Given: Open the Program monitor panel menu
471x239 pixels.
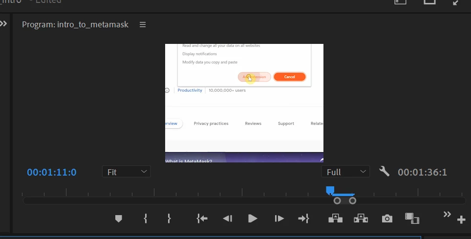Looking at the screenshot, I should click(143, 24).
